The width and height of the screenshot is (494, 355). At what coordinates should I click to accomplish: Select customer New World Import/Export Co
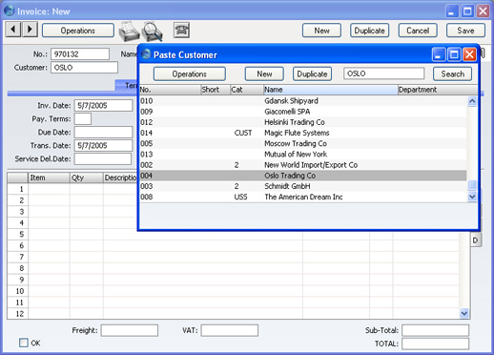[303, 165]
